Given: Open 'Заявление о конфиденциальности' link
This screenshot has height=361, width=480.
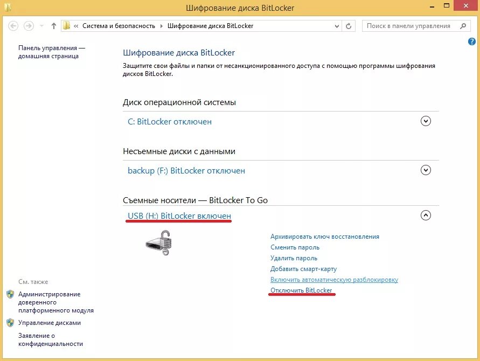Looking at the screenshot, I should coord(51,339).
